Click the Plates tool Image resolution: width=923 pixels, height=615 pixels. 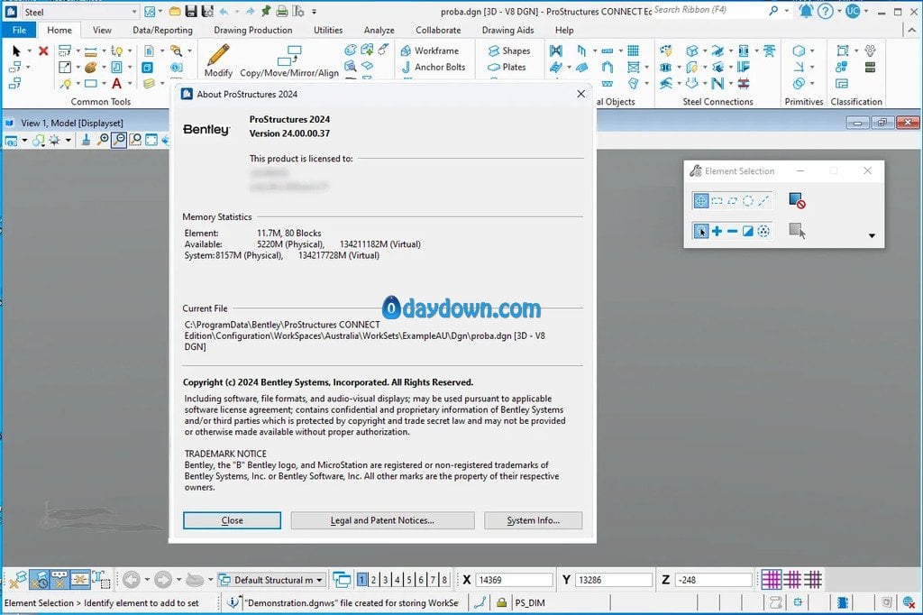pos(507,67)
